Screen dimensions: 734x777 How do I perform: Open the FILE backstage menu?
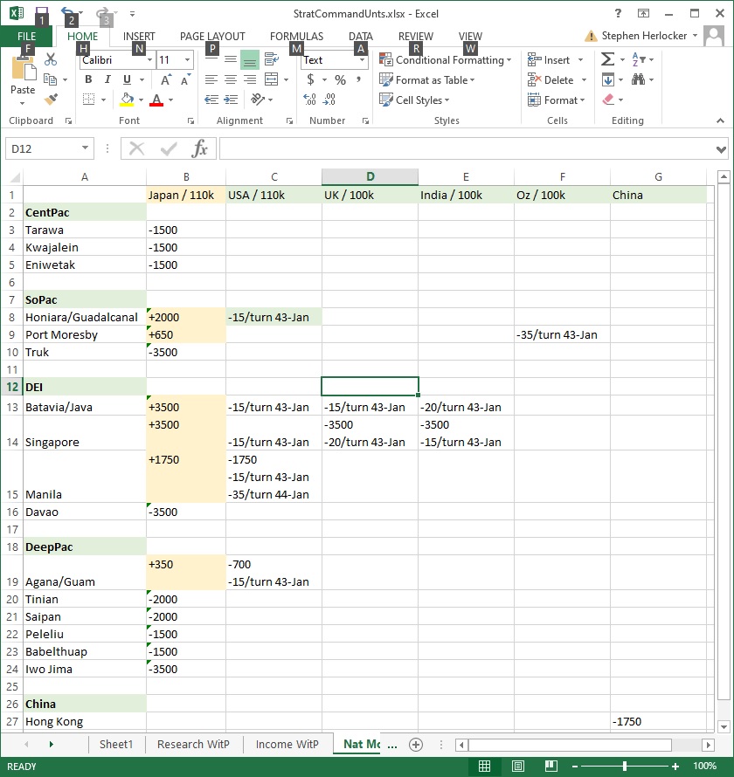26,36
